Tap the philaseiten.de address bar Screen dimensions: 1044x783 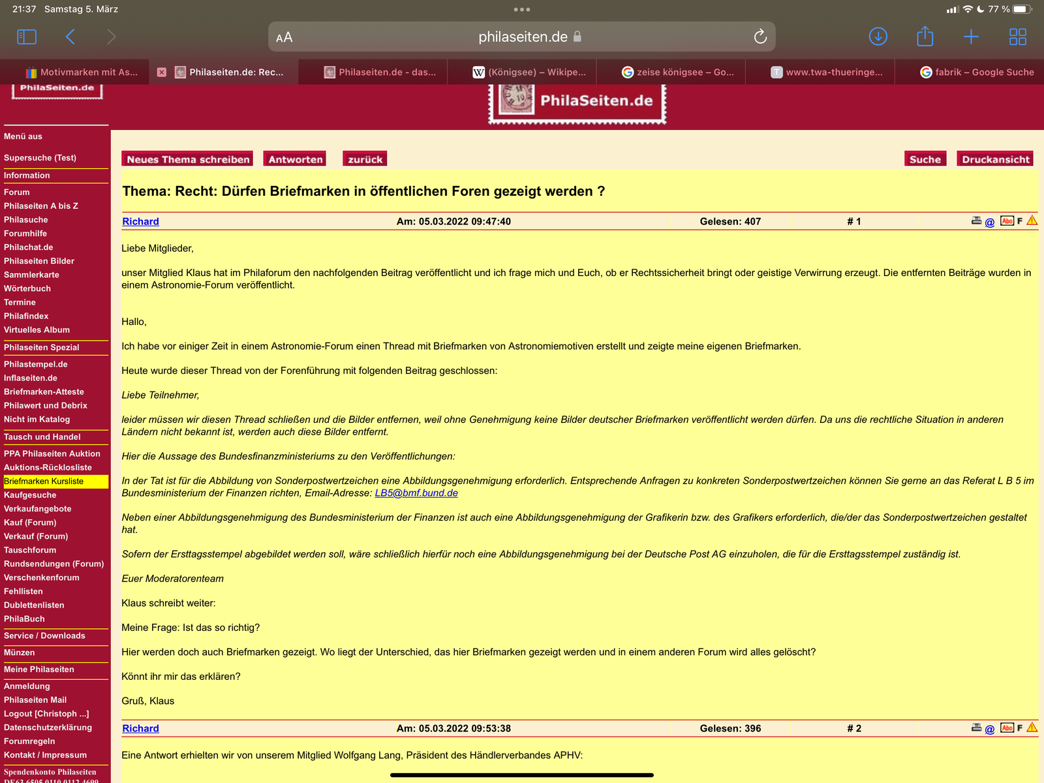click(x=522, y=37)
